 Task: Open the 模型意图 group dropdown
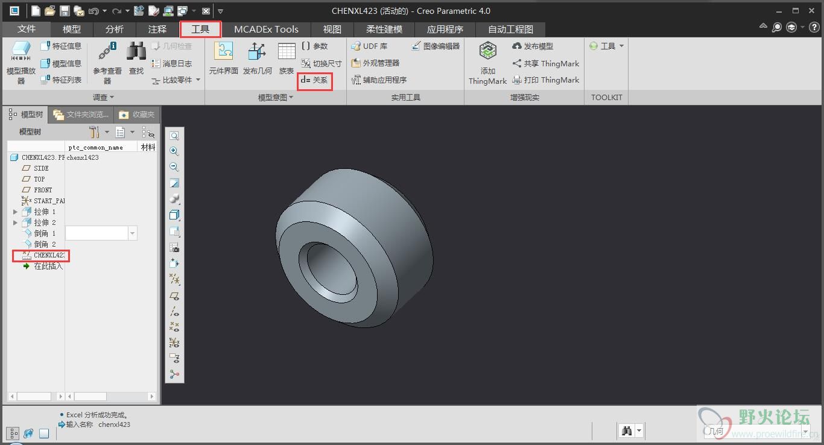coord(276,97)
